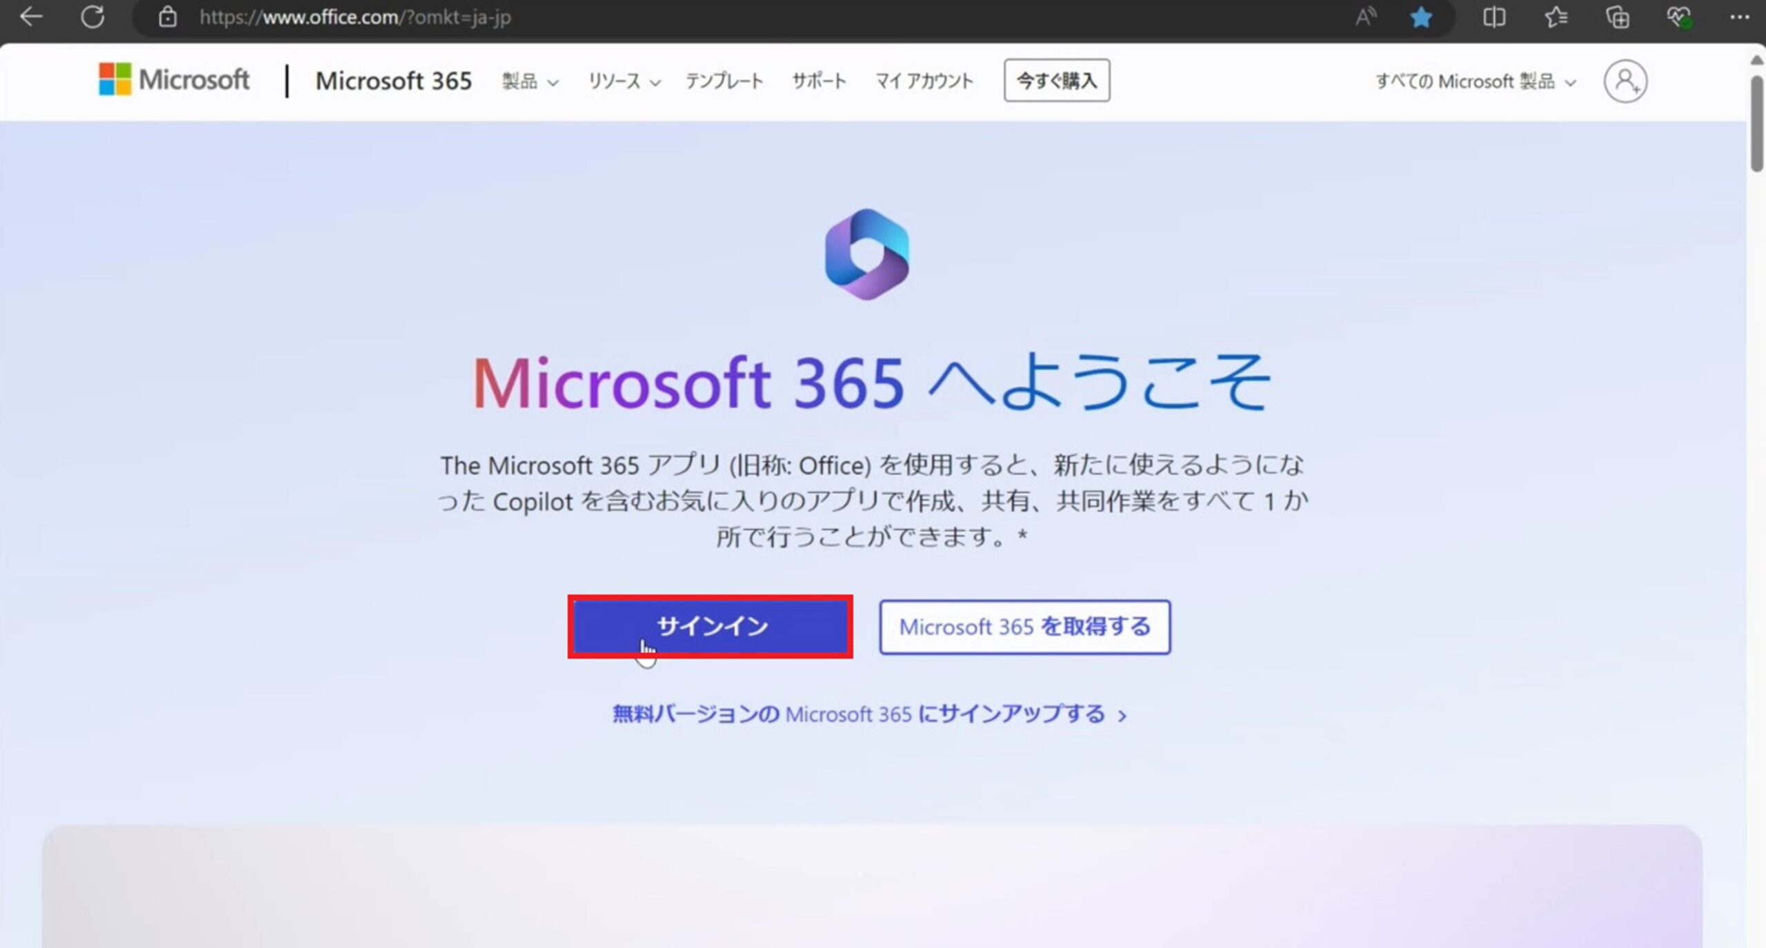The image size is (1766, 948).
Task: Open the テンプレート menu item
Action: [x=724, y=81]
